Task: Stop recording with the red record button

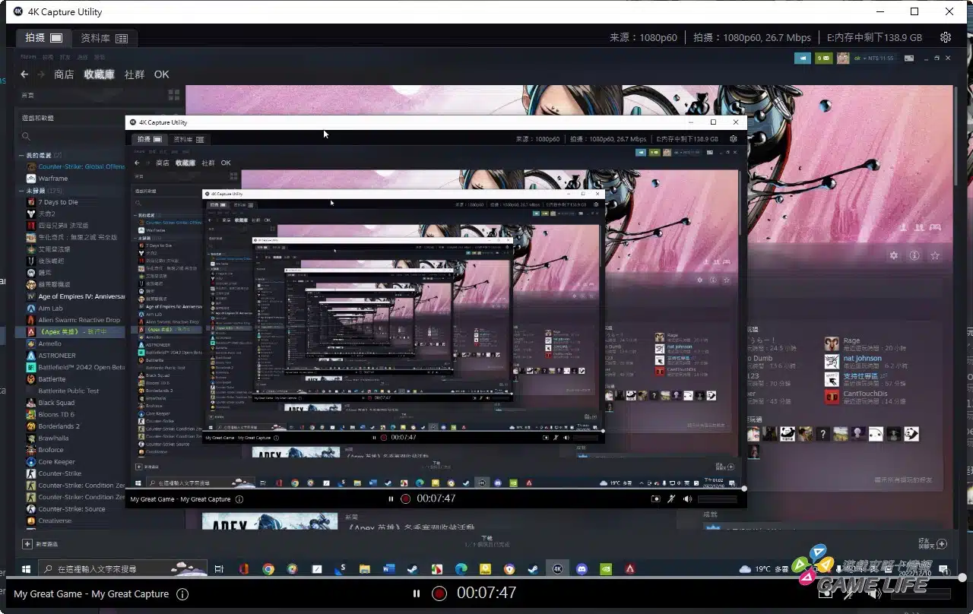Action: point(439,593)
